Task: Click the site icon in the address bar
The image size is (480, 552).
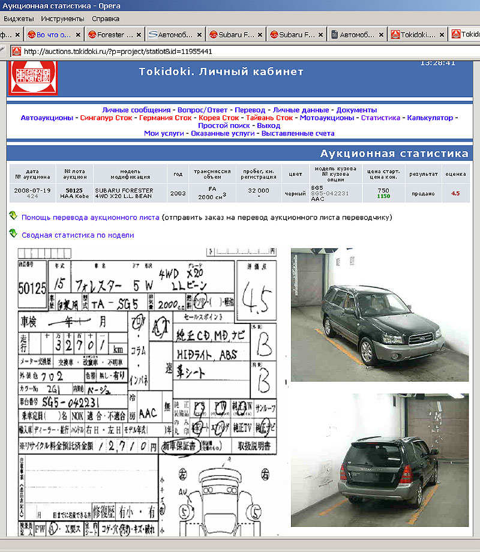Action: click(16, 52)
